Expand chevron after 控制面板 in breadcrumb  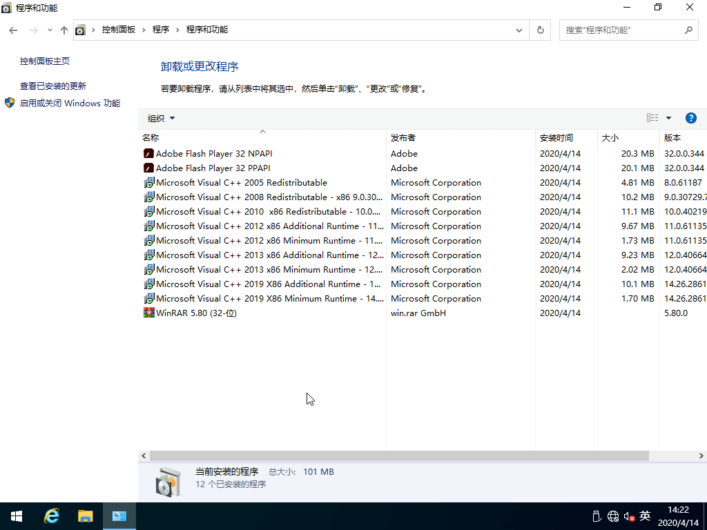(144, 30)
